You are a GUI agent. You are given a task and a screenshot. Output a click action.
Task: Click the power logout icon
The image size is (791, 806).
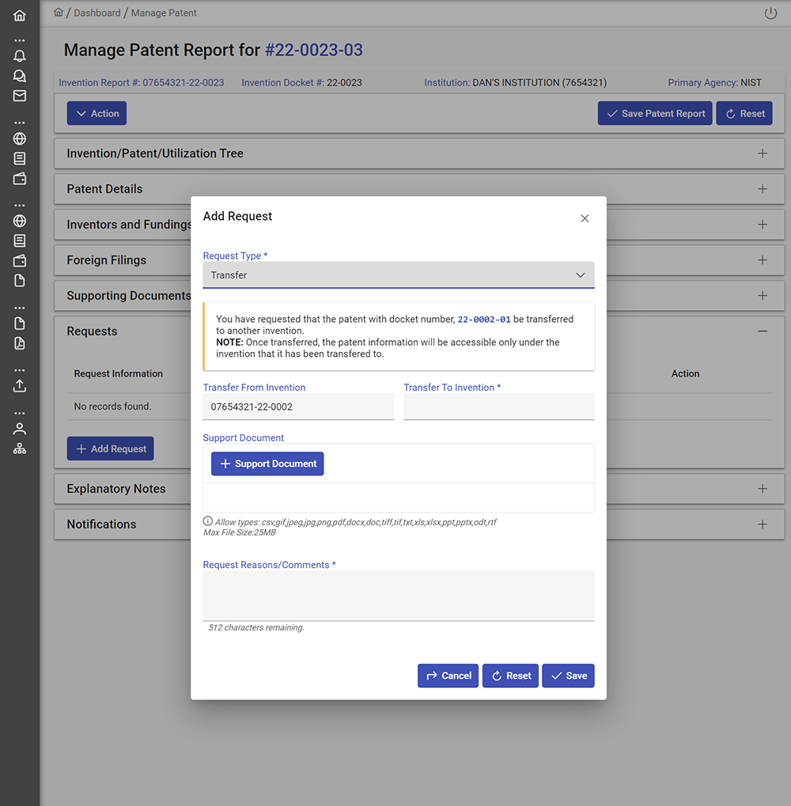pyautogui.click(x=770, y=13)
